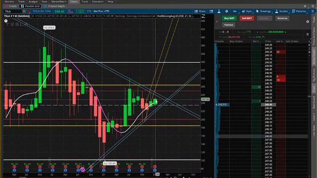
Task: Click the Net Pos: +775 label
Action: pyautogui.click(x=101, y=11)
